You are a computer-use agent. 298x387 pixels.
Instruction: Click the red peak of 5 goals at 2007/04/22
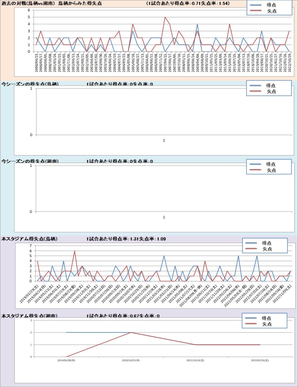(x=165, y=17)
